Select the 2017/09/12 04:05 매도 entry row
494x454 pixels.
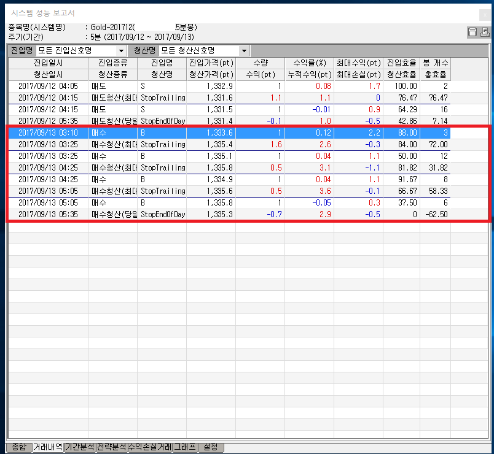48,87
